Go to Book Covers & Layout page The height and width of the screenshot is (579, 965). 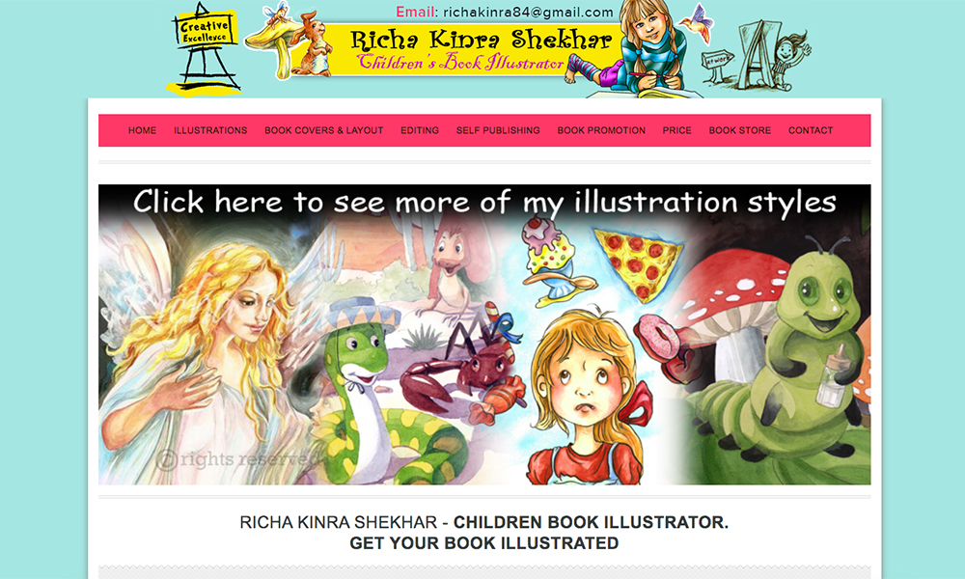pos(323,130)
